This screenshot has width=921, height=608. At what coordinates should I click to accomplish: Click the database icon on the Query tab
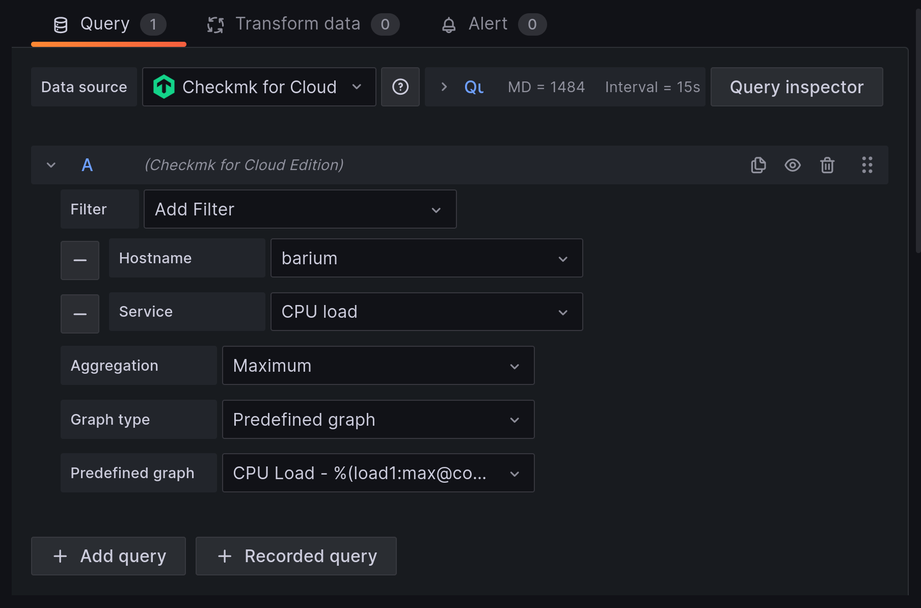pyautogui.click(x=61, y=23)
